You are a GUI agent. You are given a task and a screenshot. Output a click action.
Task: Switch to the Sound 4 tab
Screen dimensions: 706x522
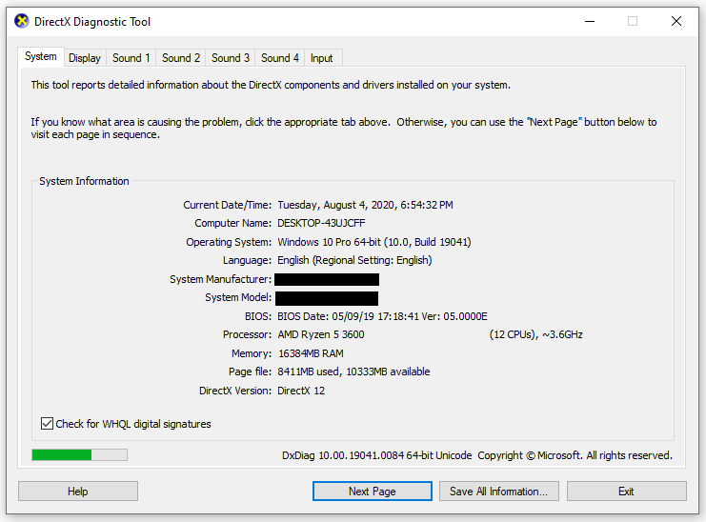pyautogui.click(x=280, y=58)
